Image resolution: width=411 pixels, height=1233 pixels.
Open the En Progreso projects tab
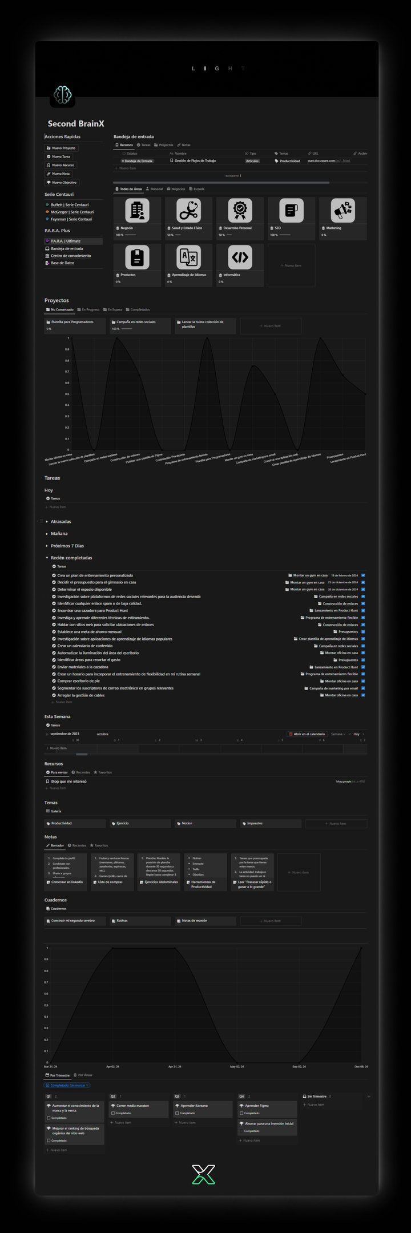click(88, 309)
